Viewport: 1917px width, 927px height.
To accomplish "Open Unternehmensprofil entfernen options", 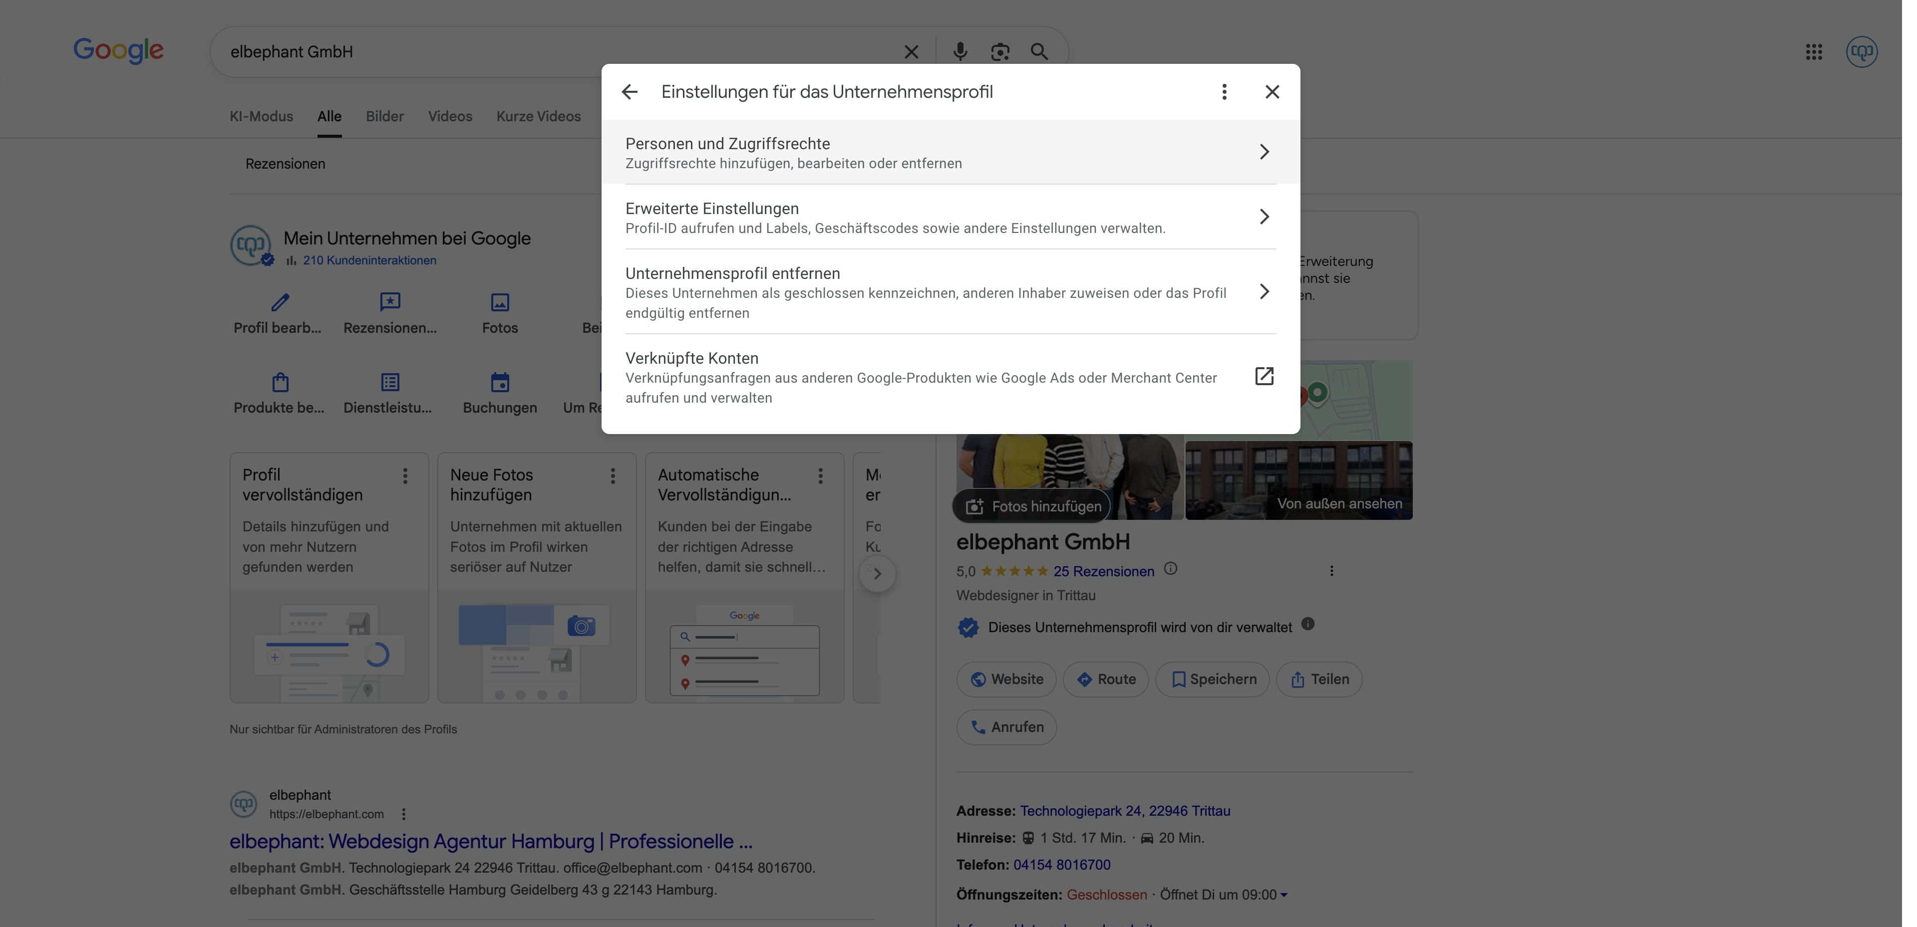I will (x=951, y=292).
